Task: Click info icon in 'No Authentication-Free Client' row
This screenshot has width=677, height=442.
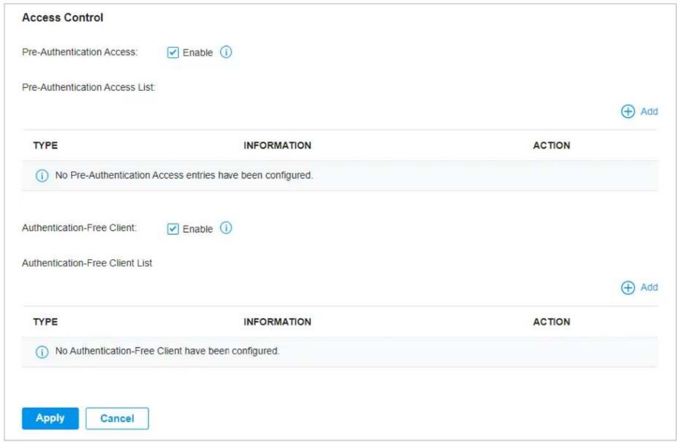Action: (42, 352)
